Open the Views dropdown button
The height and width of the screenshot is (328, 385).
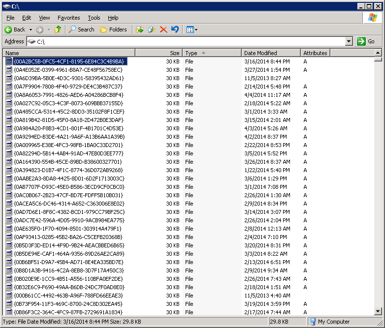192,30
